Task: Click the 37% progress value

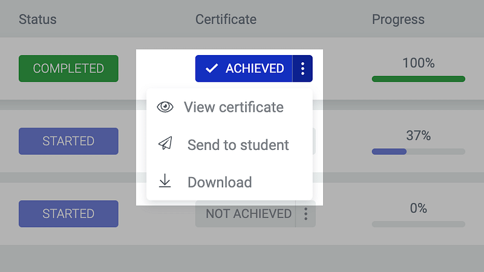Action: (419, 135)
